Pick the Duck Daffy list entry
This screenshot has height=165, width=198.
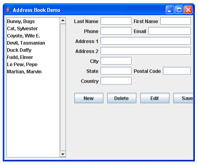click(x=33, y=50)
